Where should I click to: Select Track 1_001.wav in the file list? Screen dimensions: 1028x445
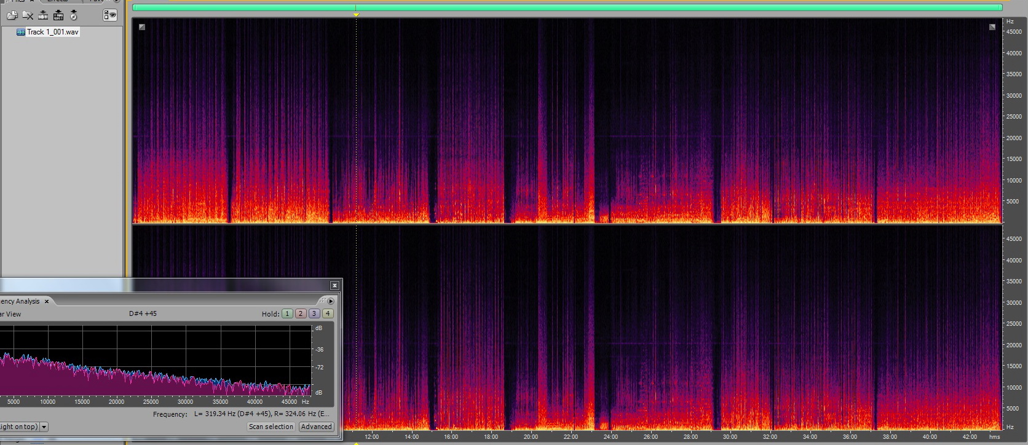(52, 32)
